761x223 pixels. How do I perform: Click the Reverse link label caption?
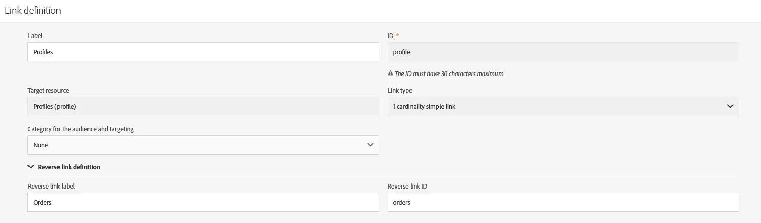51,186
